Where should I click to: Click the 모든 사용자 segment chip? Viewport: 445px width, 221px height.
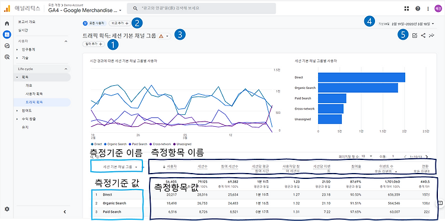click(94, 23)
